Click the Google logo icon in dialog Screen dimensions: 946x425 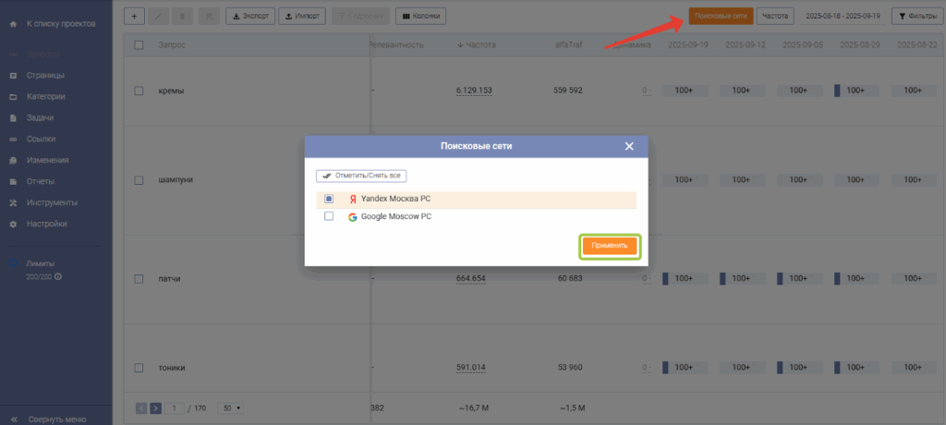click(353, 217)
